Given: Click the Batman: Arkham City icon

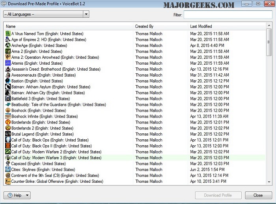Looking at the screenshot, I should point(8,92).
